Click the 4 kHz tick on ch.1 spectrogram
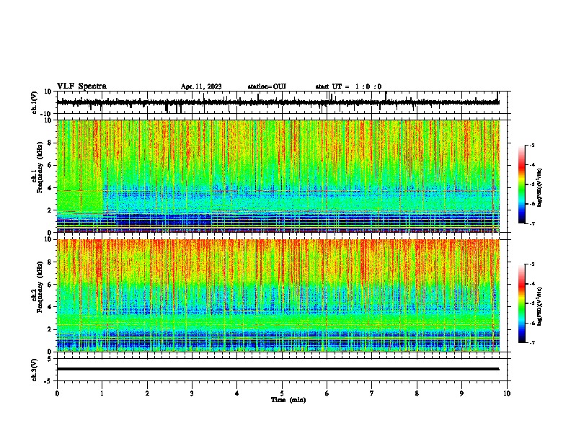The height and width of the screenshot is (441, 571). [50, 188]
